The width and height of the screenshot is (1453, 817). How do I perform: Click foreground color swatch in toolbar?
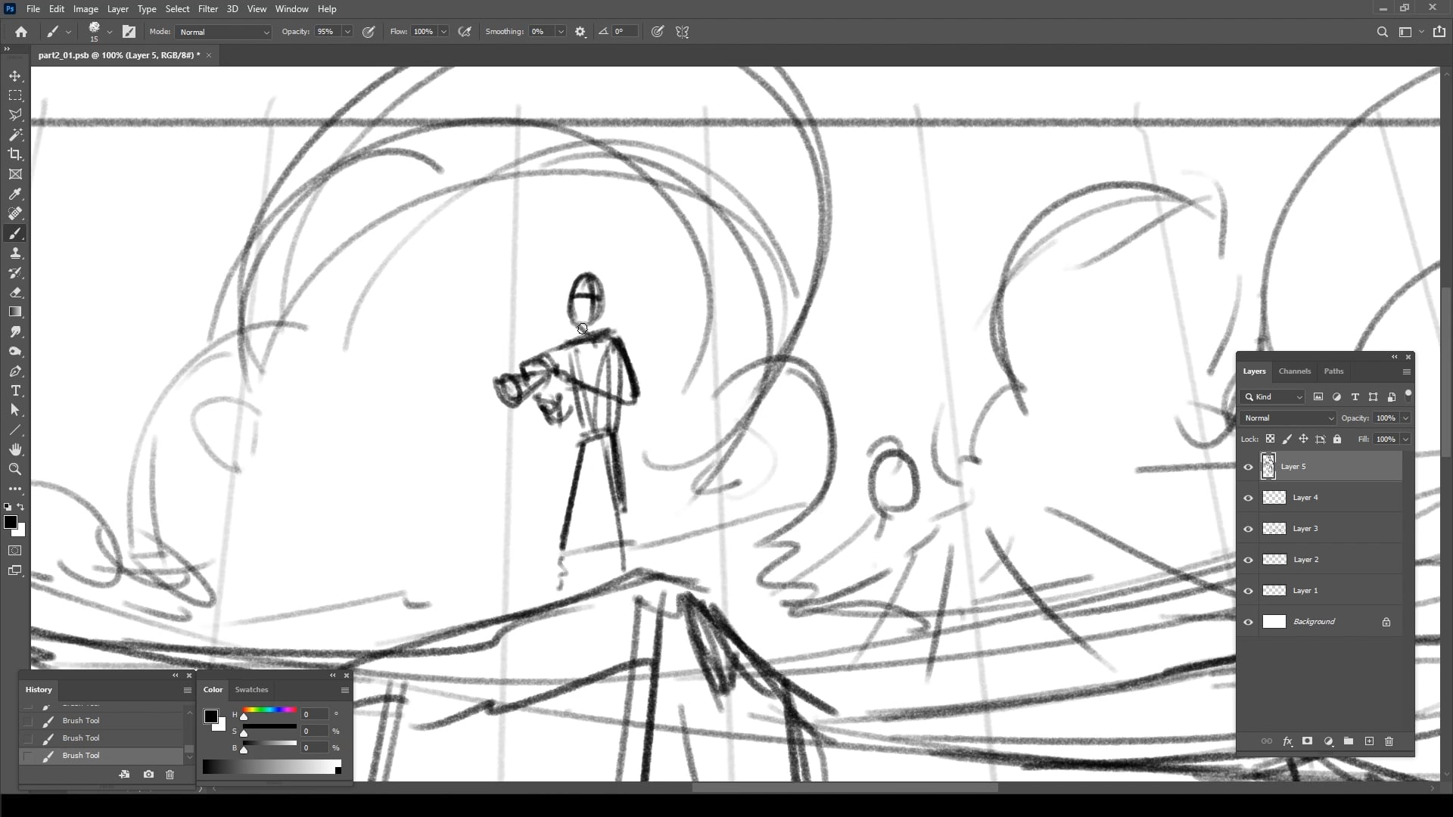[10, 523]
